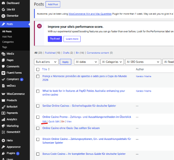The image size is (174, 160).
Task: Open the Comments bubble icon
Action: (x=3, y=67)
